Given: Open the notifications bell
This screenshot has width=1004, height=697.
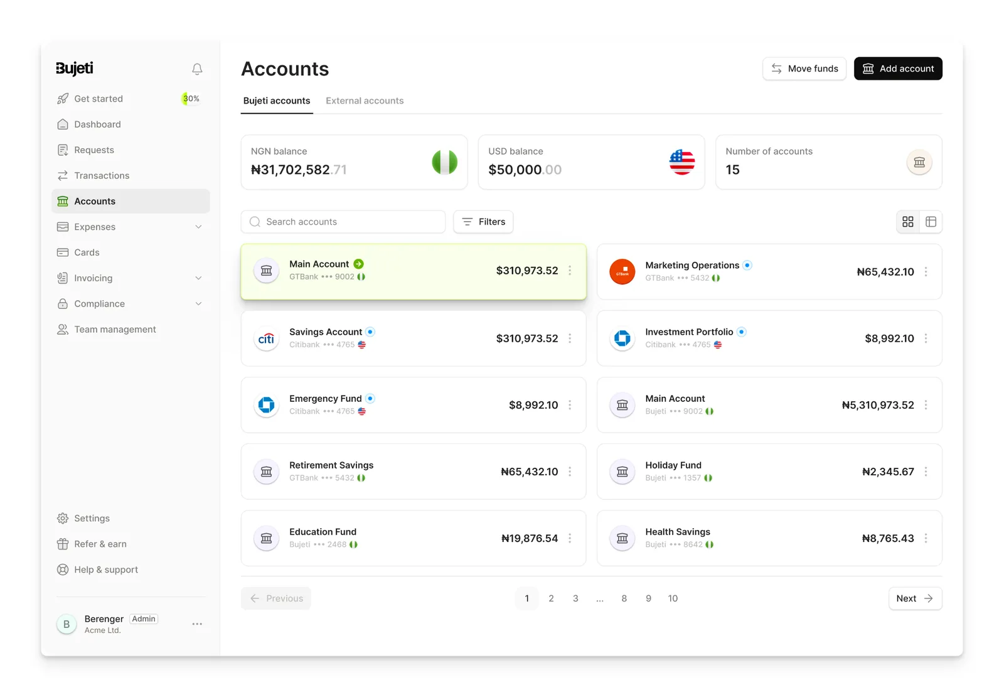Looking at the screenshot, I should pos(197,69).
